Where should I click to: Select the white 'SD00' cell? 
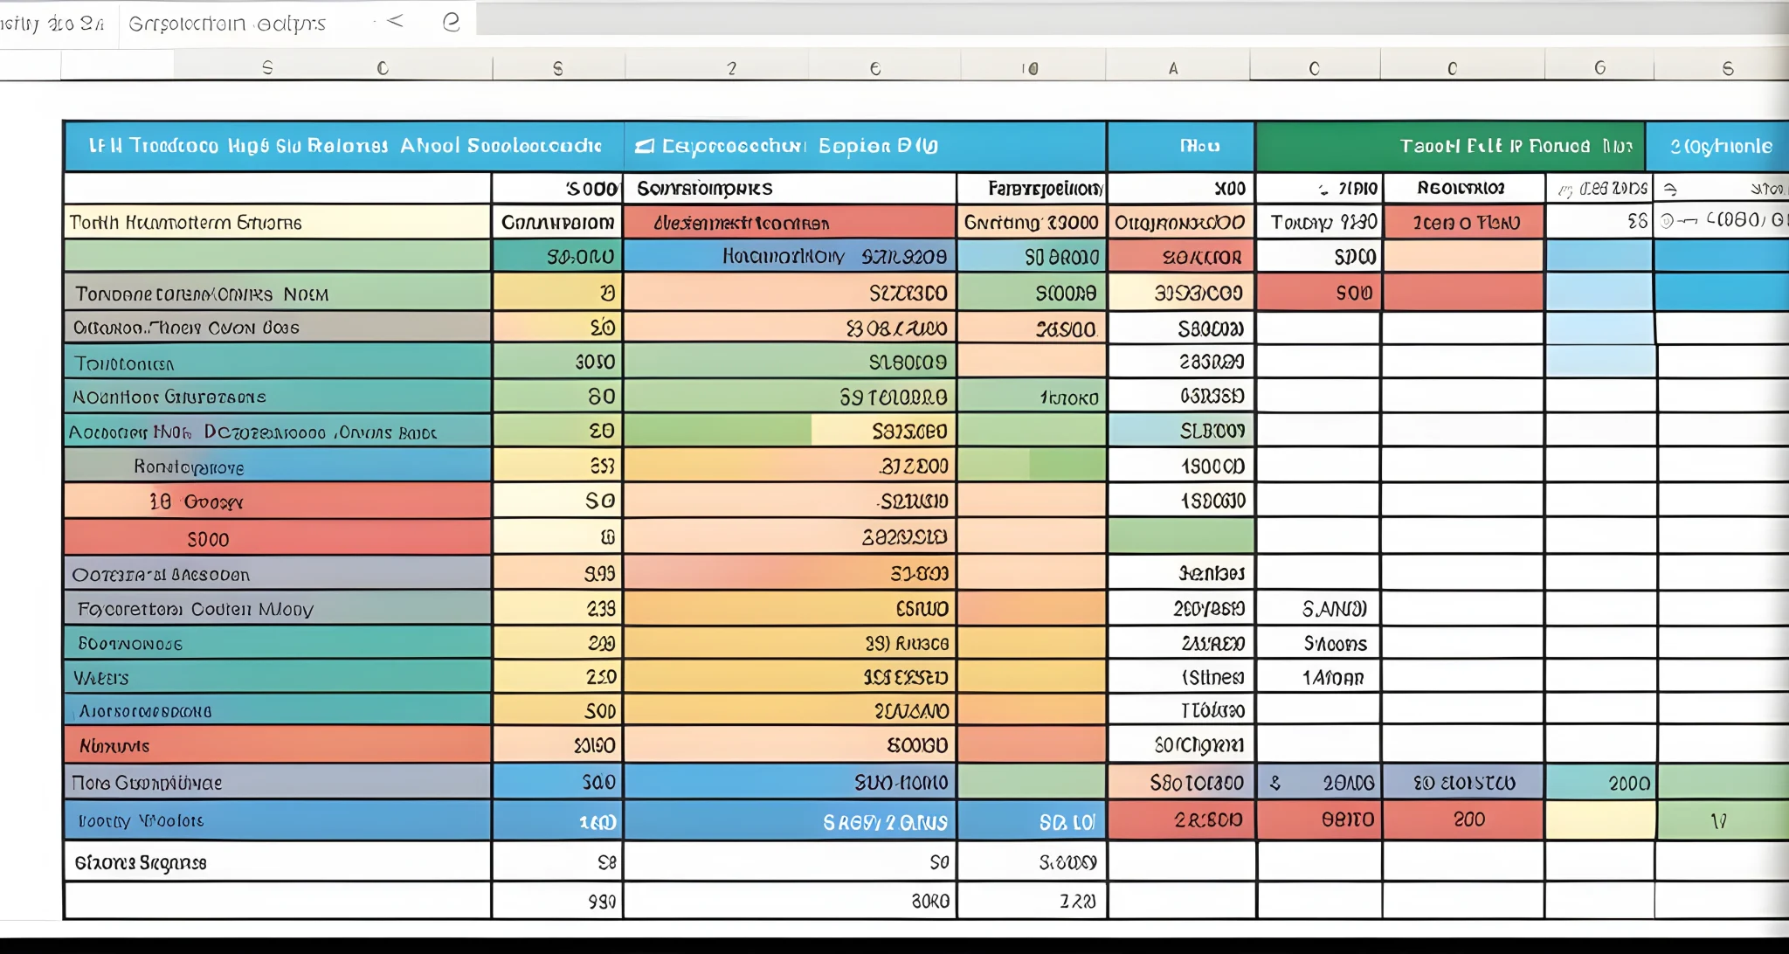click(x=1319, y=257)
